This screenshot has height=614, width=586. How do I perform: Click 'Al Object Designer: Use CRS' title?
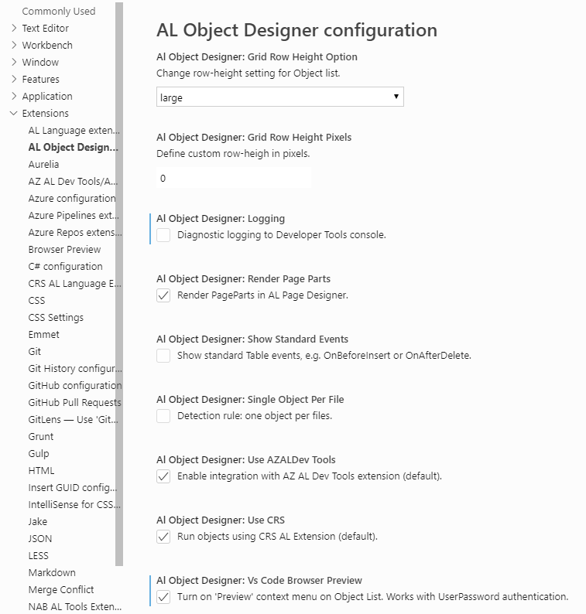click(221, 520)
